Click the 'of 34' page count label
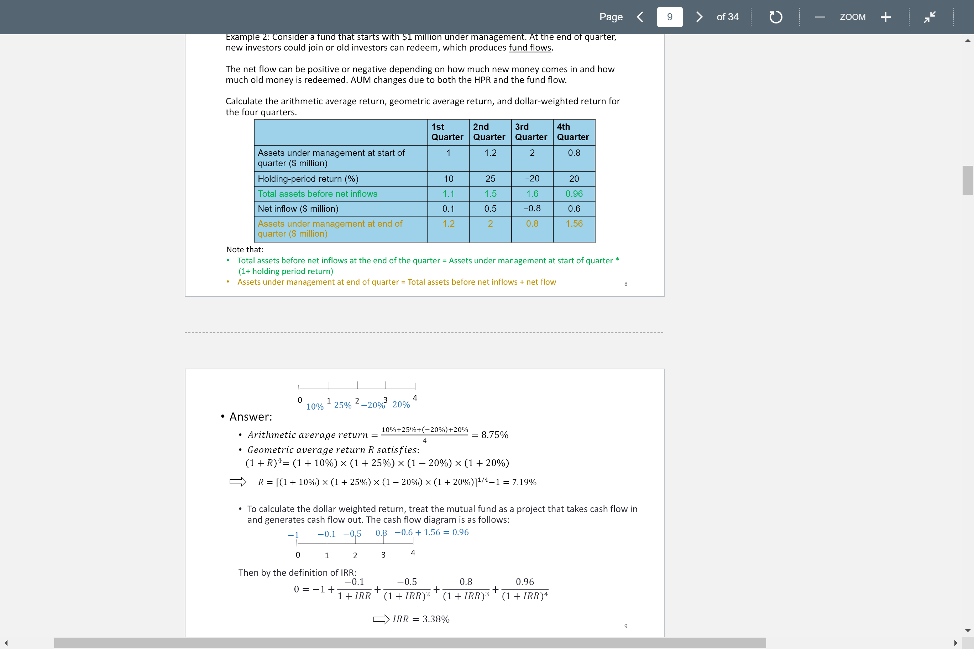The height and width of the screenshot is (649, 974). coord(727,17)
